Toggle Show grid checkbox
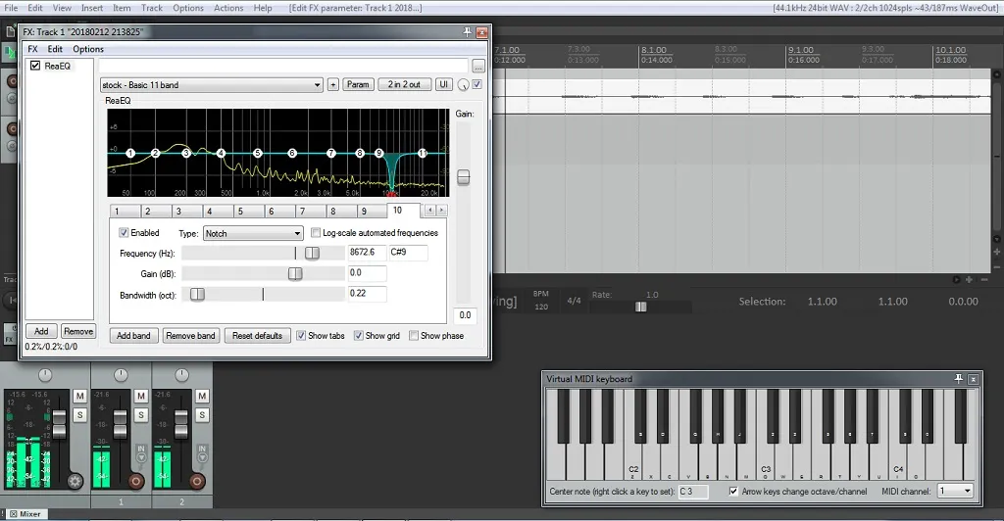The width and height of the screenshot is (1004, 521). (359, 336)
